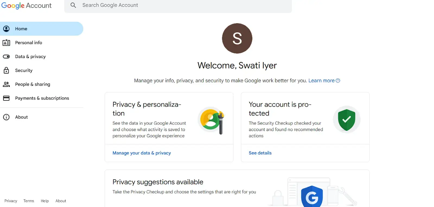Click the People & sharing icon
Screen dimensions: 434x207
[7, 84]
